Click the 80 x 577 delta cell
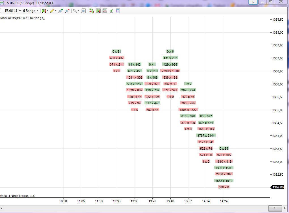289x213 pixels. pyautogui.click(x=206, y=116)
